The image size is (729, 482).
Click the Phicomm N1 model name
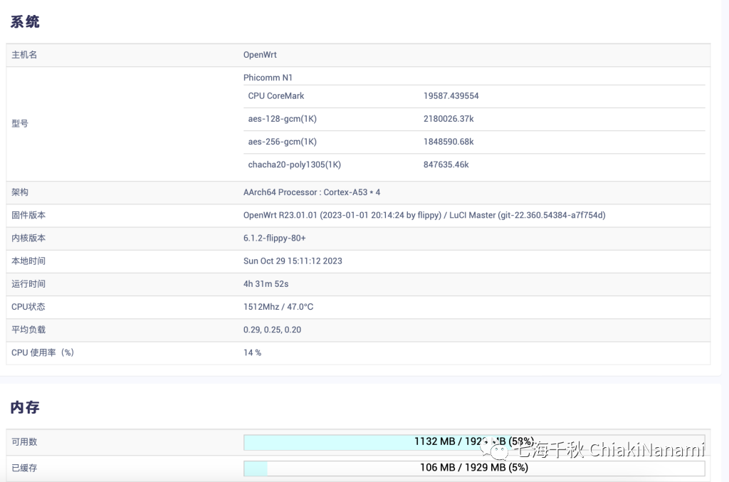click(268, 78)
